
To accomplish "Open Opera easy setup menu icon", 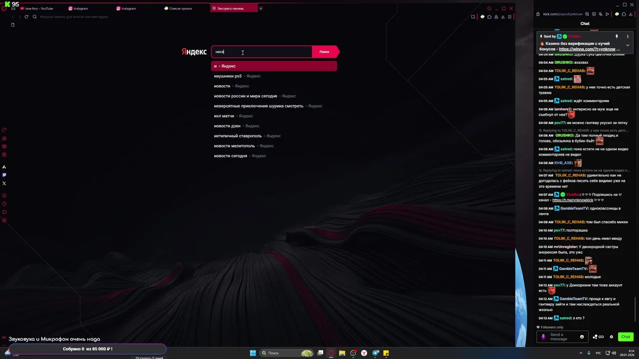I will 509,16.
